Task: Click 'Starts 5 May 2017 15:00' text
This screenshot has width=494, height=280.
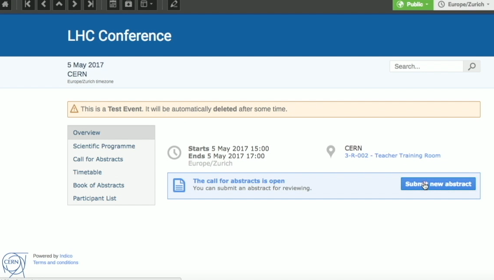Action: (x=229, y=148)
